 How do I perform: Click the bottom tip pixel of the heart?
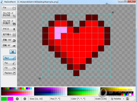[x=76, y=73]
